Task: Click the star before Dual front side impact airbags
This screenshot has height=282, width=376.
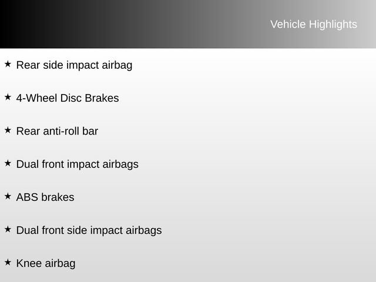Action: 7,229
